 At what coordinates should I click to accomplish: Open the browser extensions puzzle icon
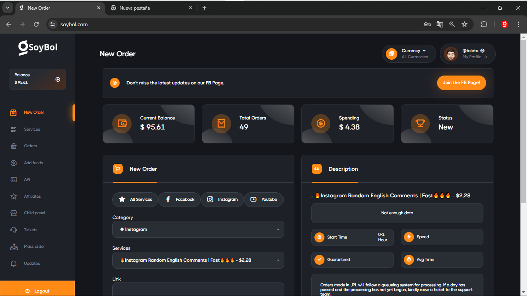click(484, 24)
